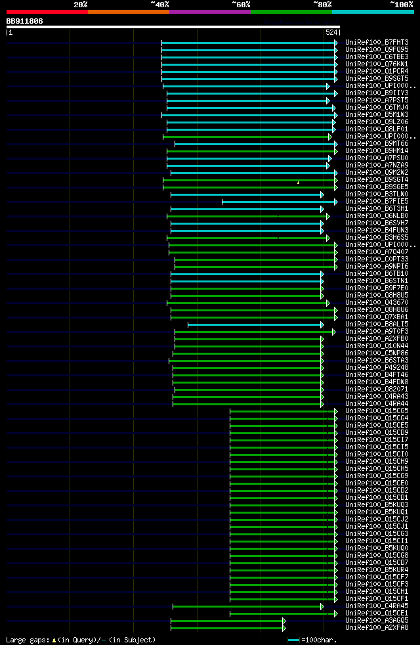This screenshot has height=645, width=420.
Task: Select the UniRef100_B6STN1 label
Action: click(377, 281)
